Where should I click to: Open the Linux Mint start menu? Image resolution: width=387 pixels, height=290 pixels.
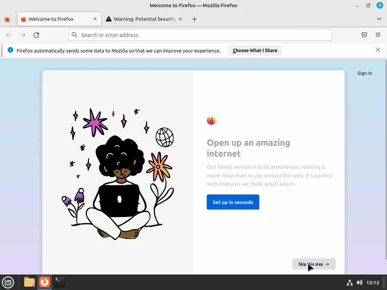tap(8, 282)
